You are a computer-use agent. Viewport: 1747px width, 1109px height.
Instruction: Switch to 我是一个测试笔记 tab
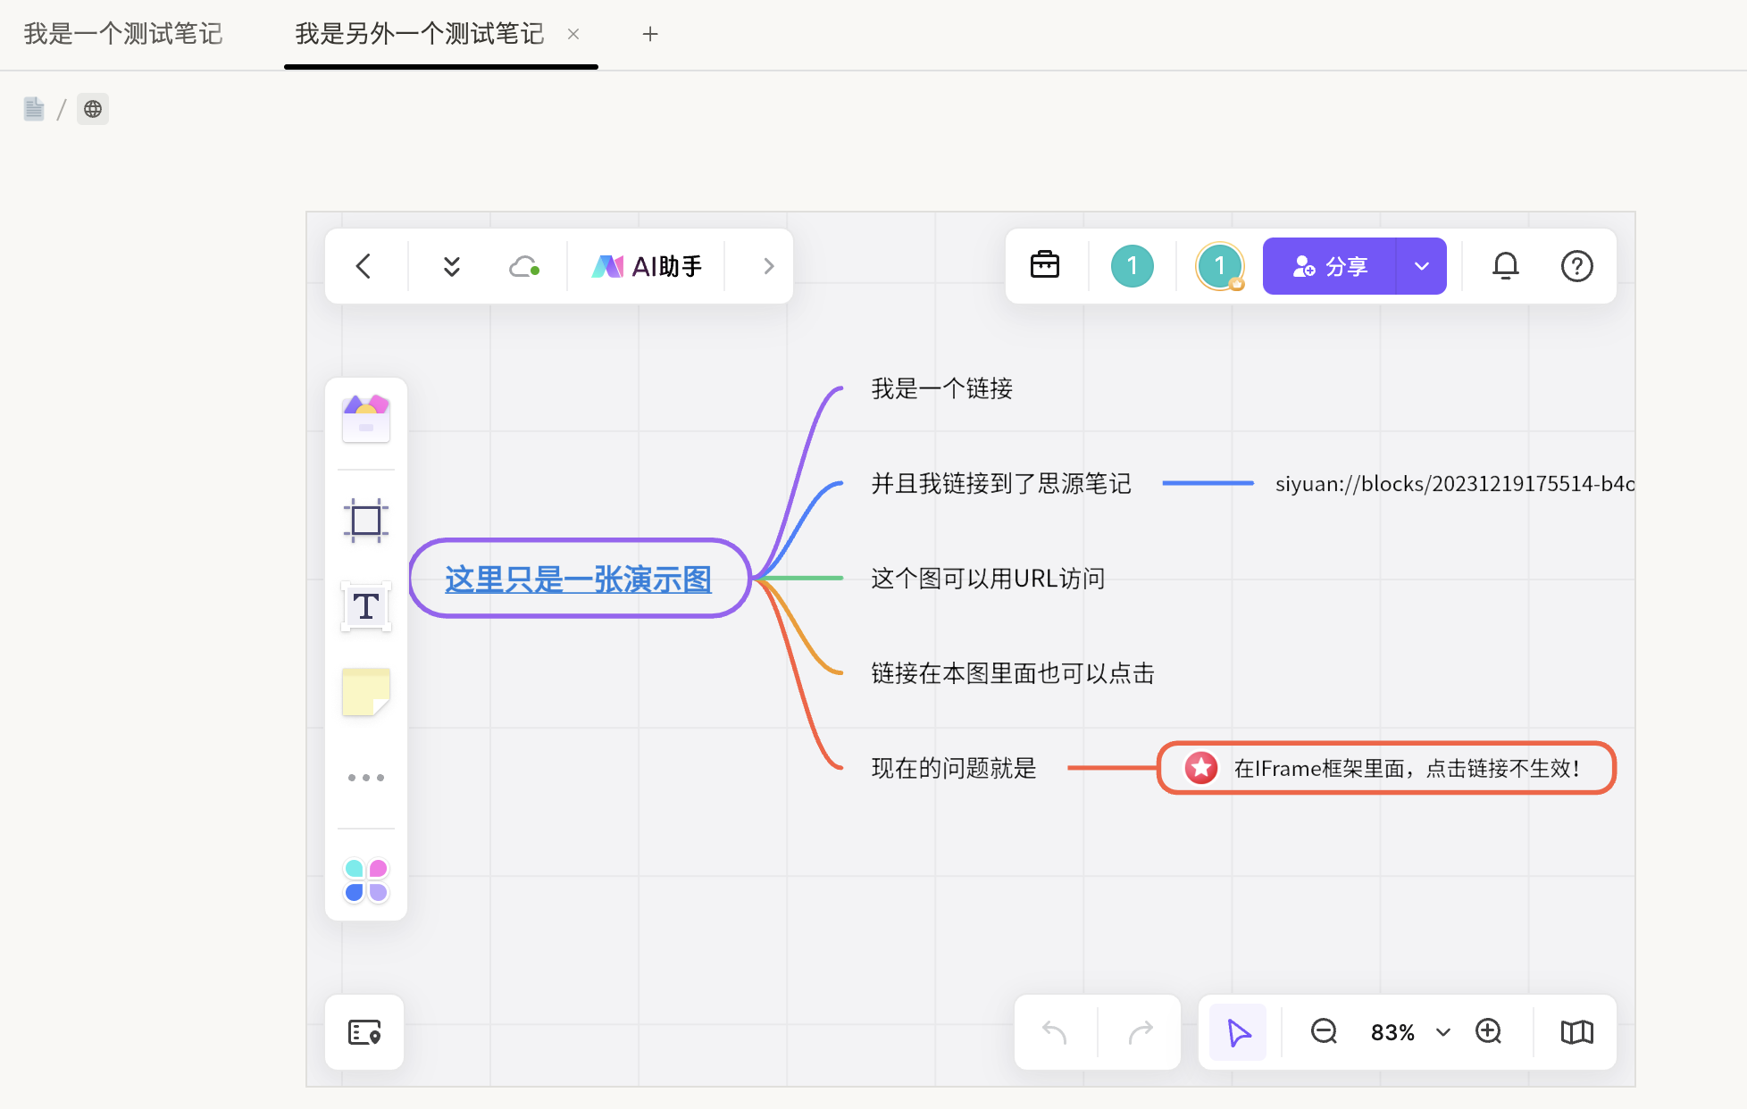[x=123, y=34]
